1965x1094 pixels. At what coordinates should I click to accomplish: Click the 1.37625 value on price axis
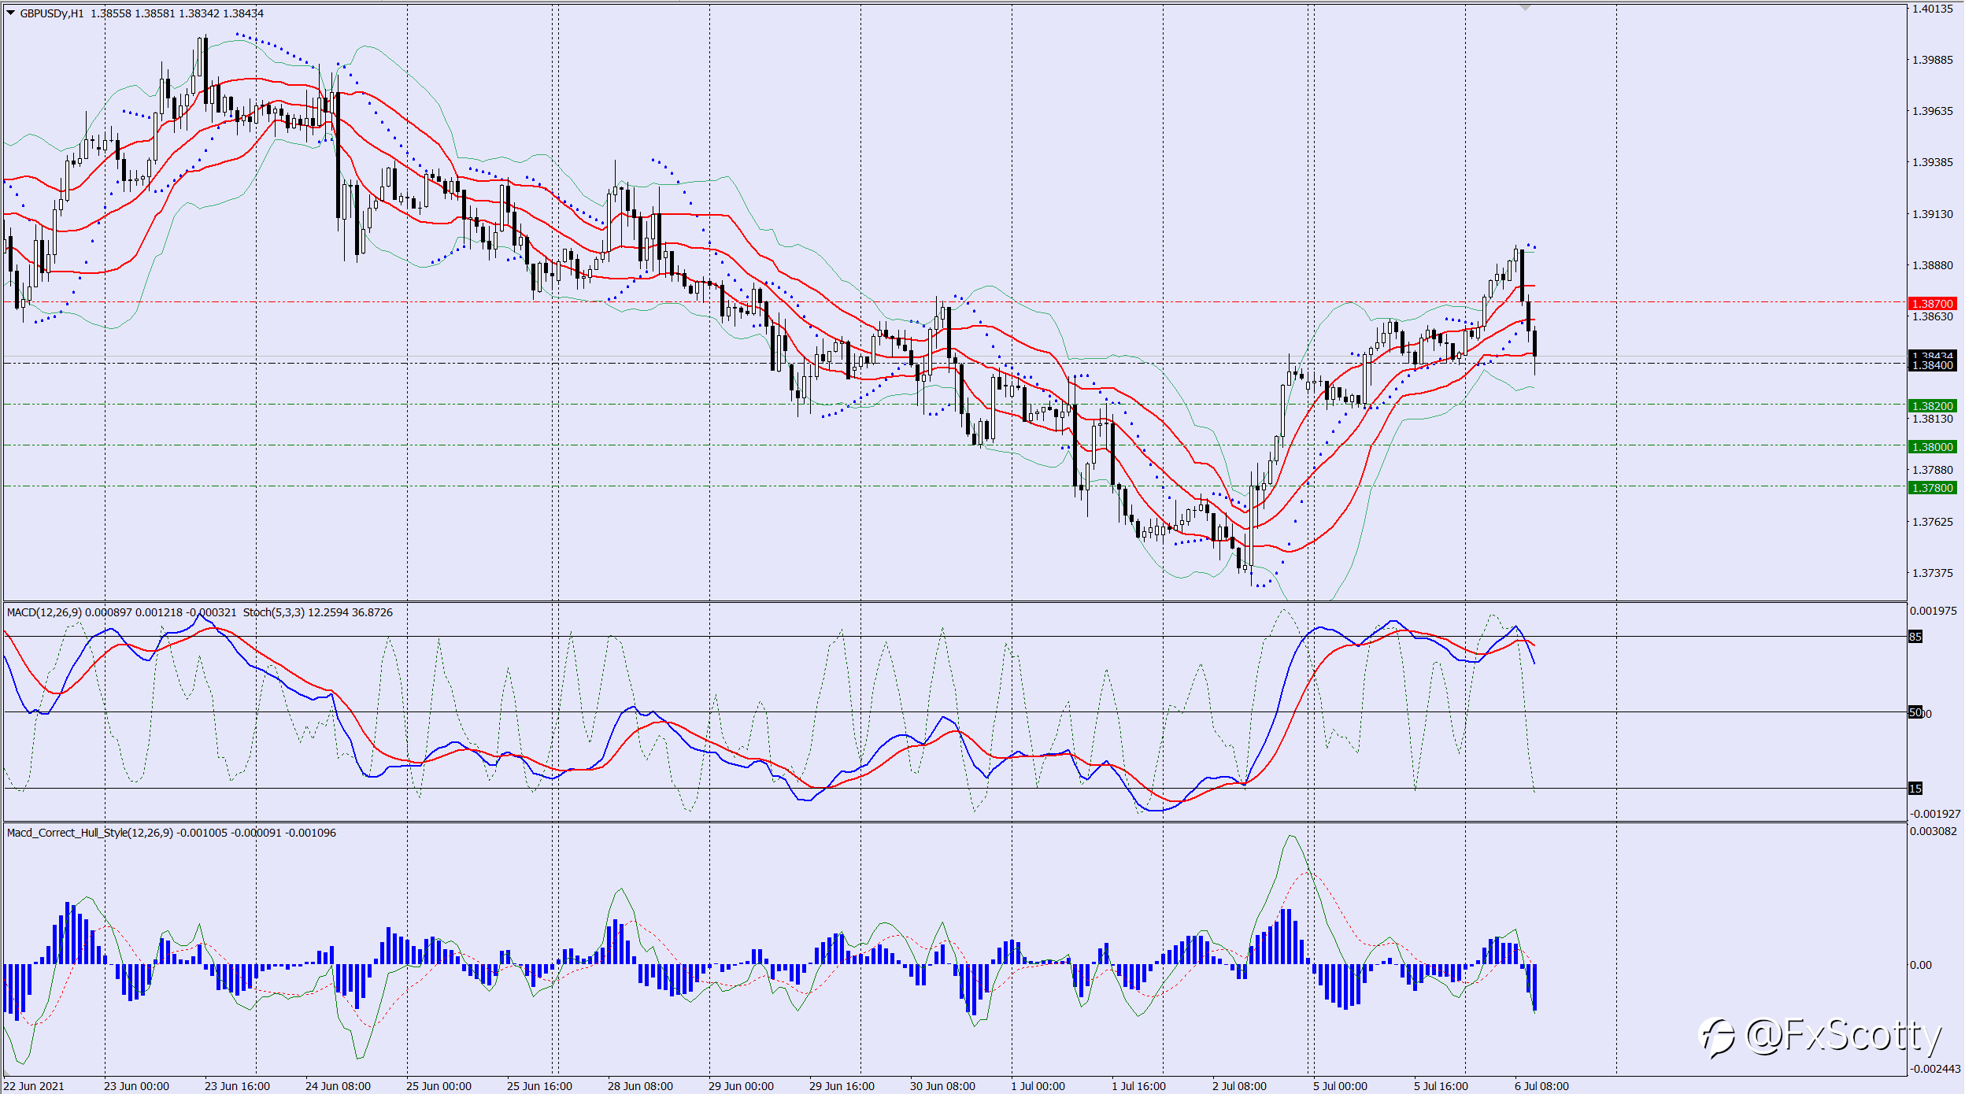[x=1933, y=522]
